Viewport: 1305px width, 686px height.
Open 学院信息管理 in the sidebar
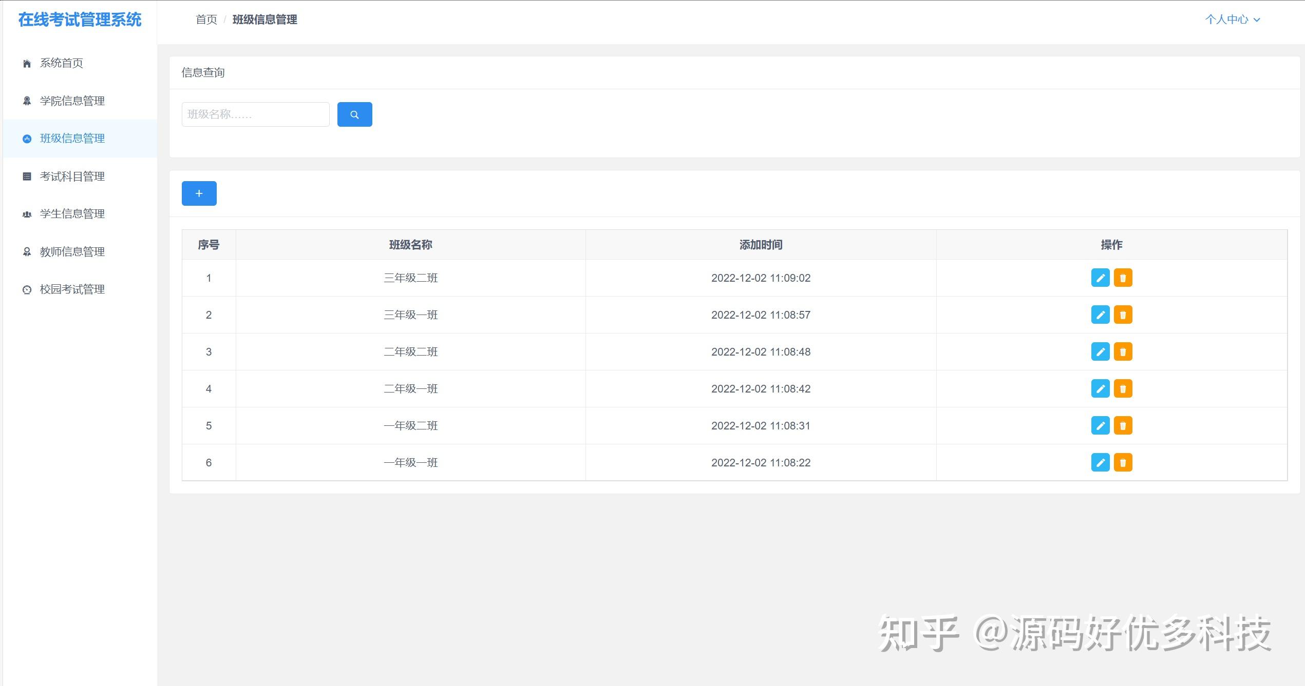[72, 101]
